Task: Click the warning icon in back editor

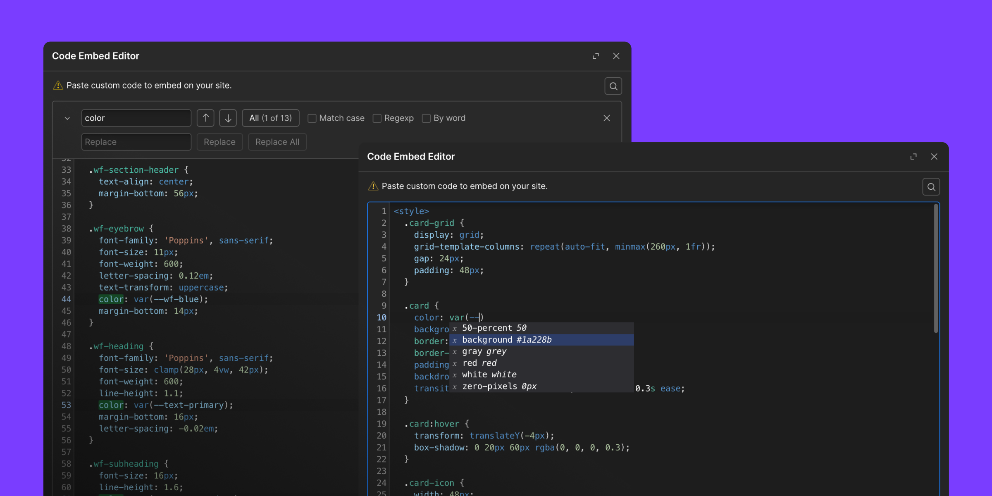Action: 58,85
